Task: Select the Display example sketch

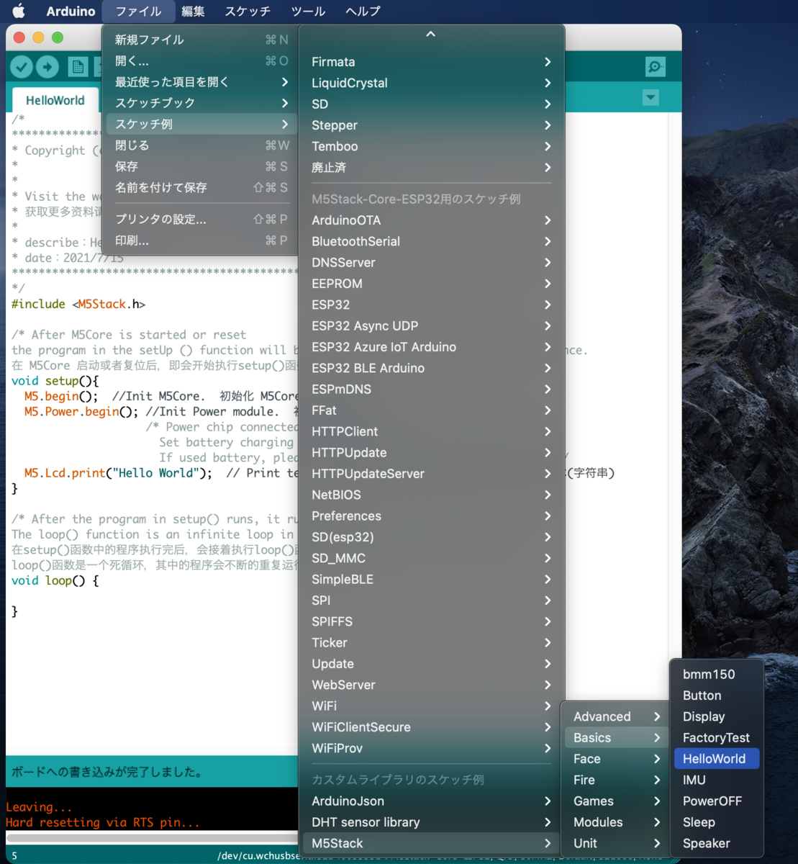Action: (717, 716)
